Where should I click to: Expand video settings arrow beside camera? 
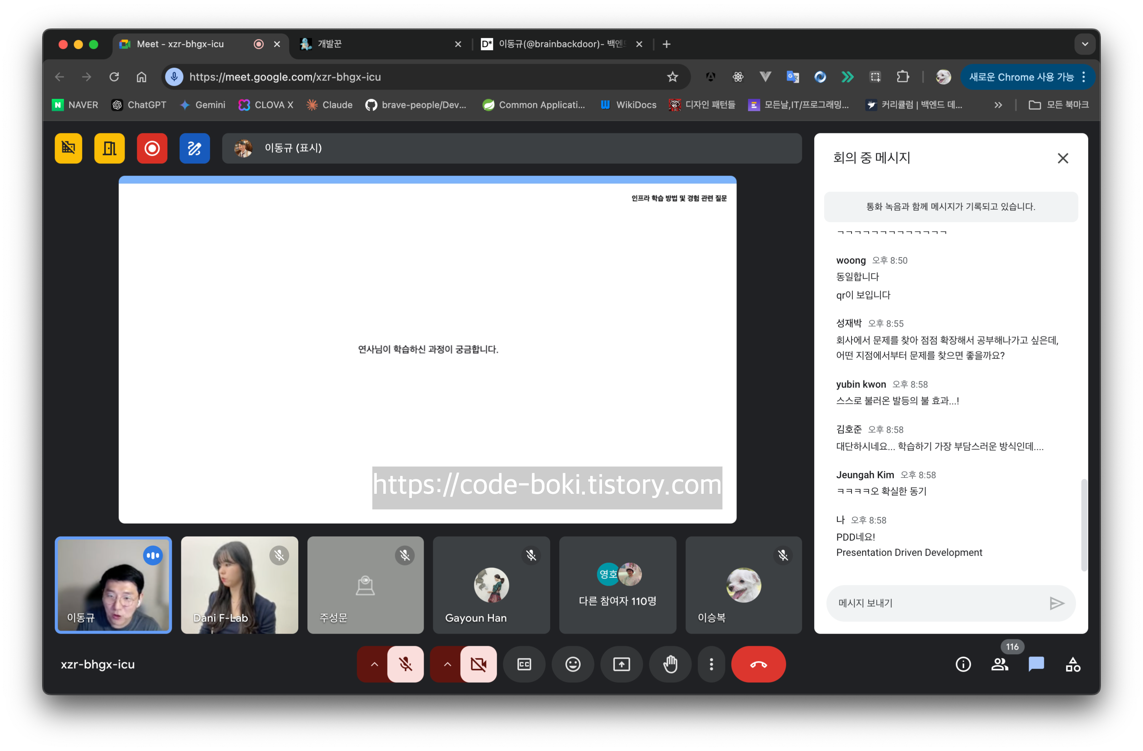447,664
